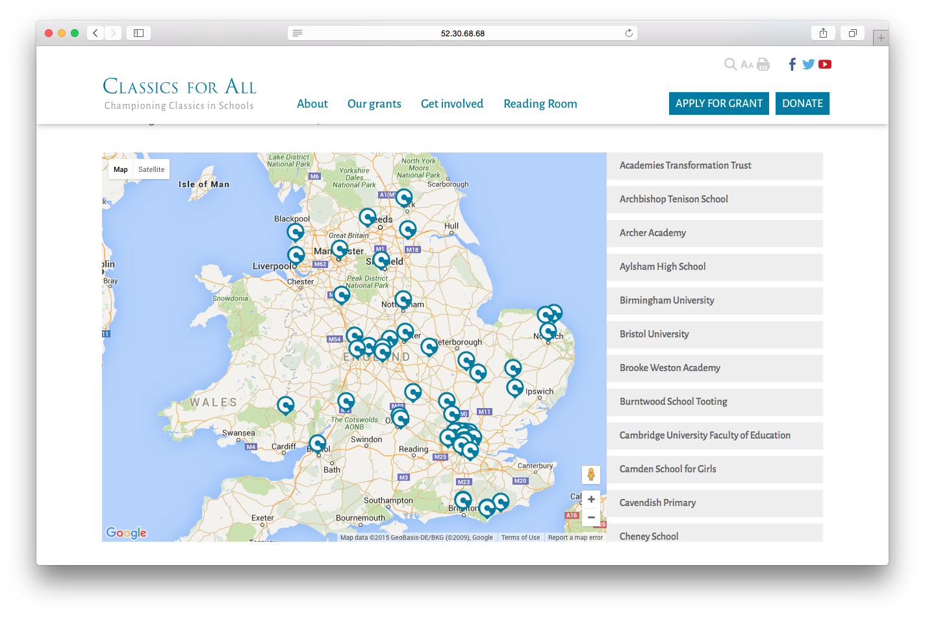Image resolution: width=925 pixels, height=617 pixels.
Task: Go forward with Safari forward arrow
Action: 113,33
